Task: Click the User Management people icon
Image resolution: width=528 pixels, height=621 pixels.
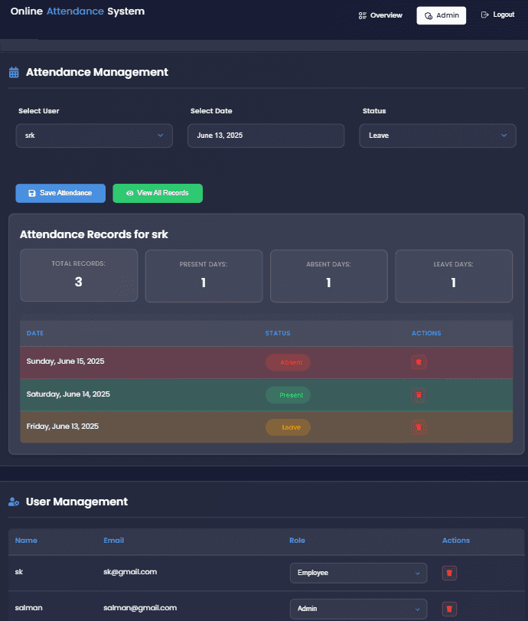Action: tap(14, 502)
